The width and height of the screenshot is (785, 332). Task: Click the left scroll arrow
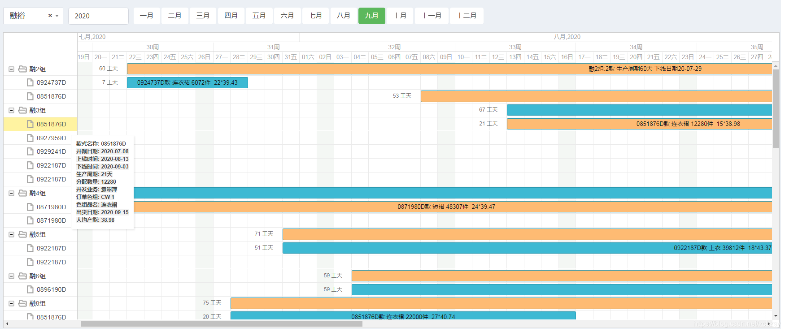(7, 323)
